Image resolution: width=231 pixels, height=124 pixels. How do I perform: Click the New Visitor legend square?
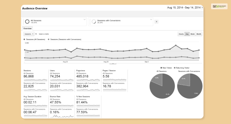(161, 68)
